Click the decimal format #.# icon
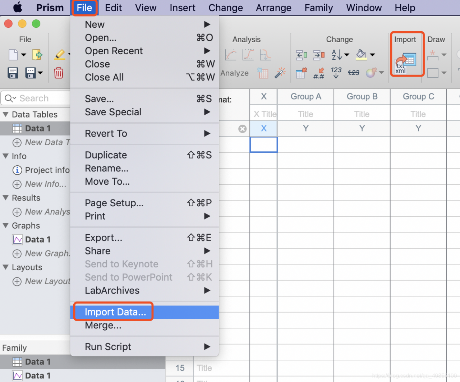 click(319, 73)
